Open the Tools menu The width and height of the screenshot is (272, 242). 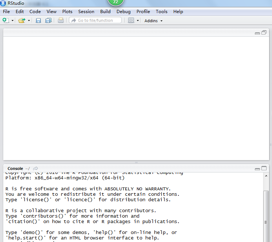click(162, 12)
